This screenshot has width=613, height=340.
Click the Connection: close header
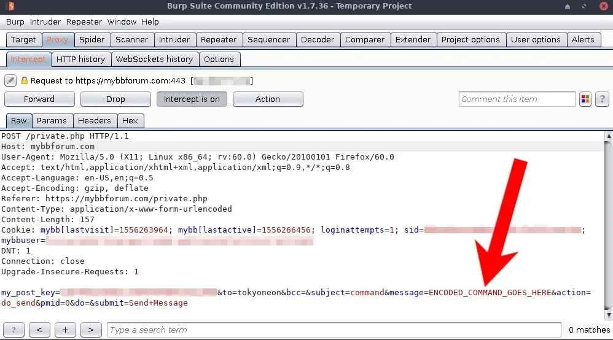pyautogui.click(x=43, y=261)
